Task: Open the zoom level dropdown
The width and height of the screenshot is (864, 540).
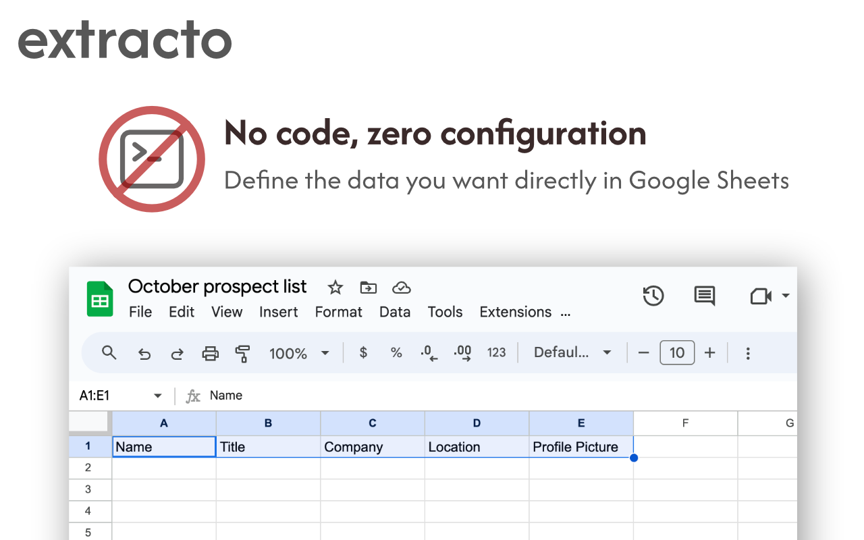Action: click(299, 352)
